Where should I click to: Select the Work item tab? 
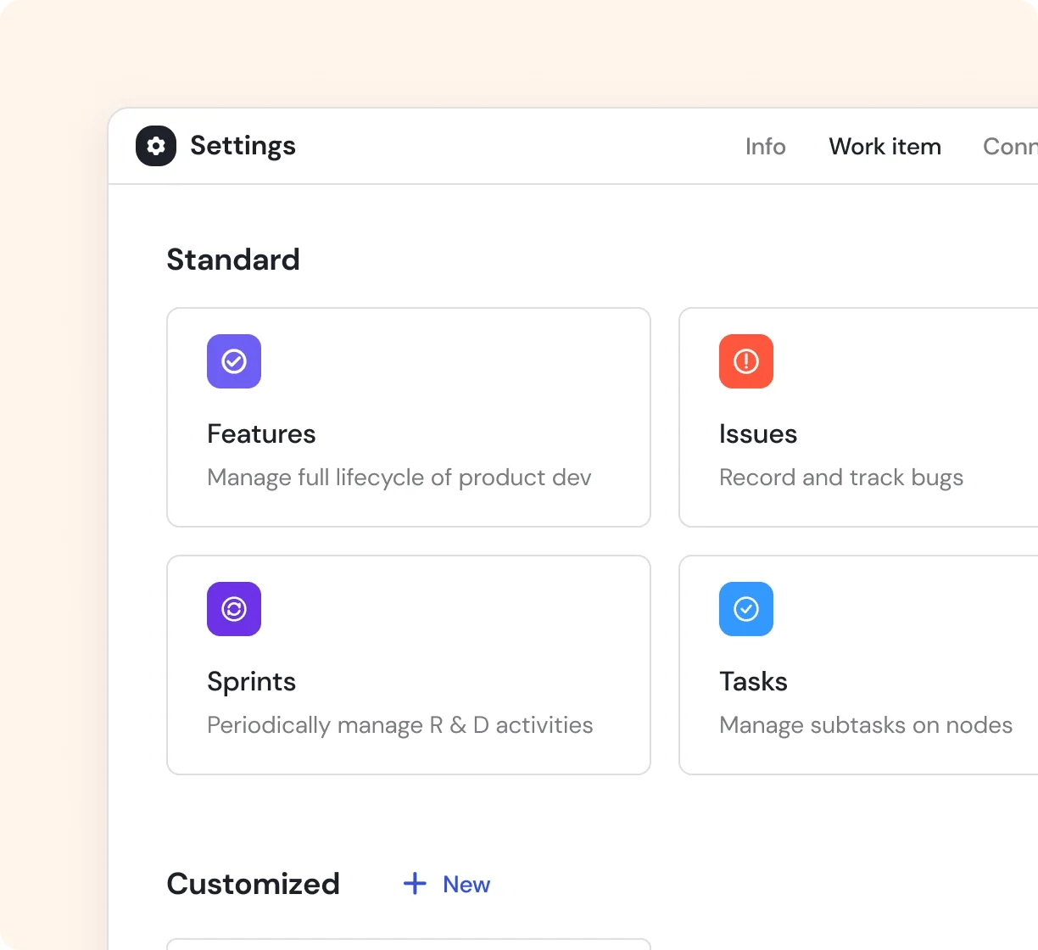[x=885, y=147]
